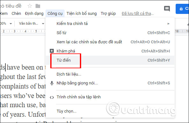Close the Công cụ menu tab
Screen dimensions: 189x123
tap(55, 14)
